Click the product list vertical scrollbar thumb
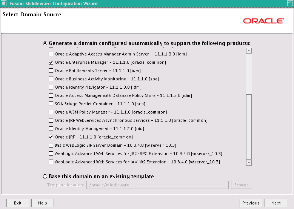Screen dimensions: 294x209 [x=249, y=127]
